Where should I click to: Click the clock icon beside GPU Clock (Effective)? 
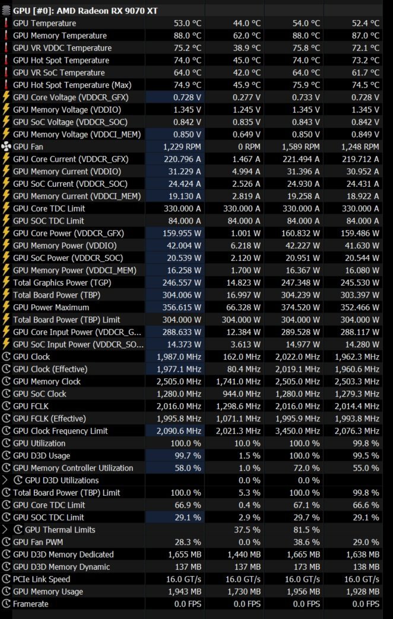(x=6, y=369)
